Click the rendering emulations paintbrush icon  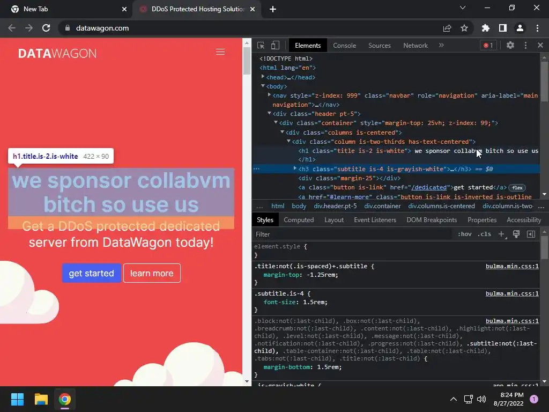(516, 234)
